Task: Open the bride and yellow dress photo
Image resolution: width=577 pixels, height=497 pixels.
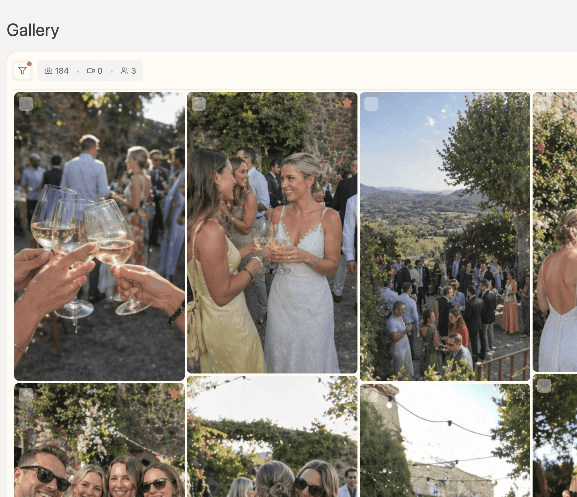Action: click(272, 233)
